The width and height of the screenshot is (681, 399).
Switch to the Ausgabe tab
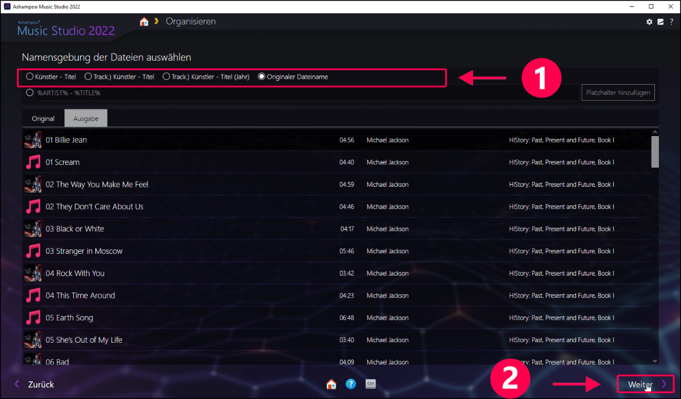coord(86,119)
